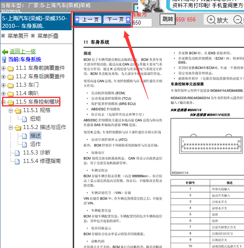Open the 运作 page

click(x=35, y=144)
